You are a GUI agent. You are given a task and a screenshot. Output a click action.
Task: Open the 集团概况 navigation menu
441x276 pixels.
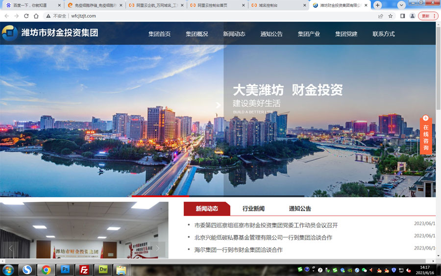click(196, 34)
